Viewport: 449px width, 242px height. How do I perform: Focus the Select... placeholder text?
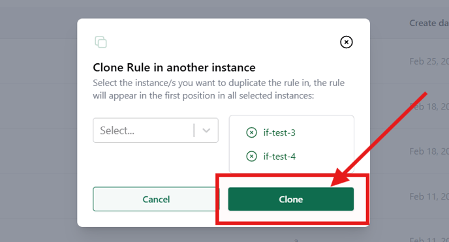click(x=117, y=130)
